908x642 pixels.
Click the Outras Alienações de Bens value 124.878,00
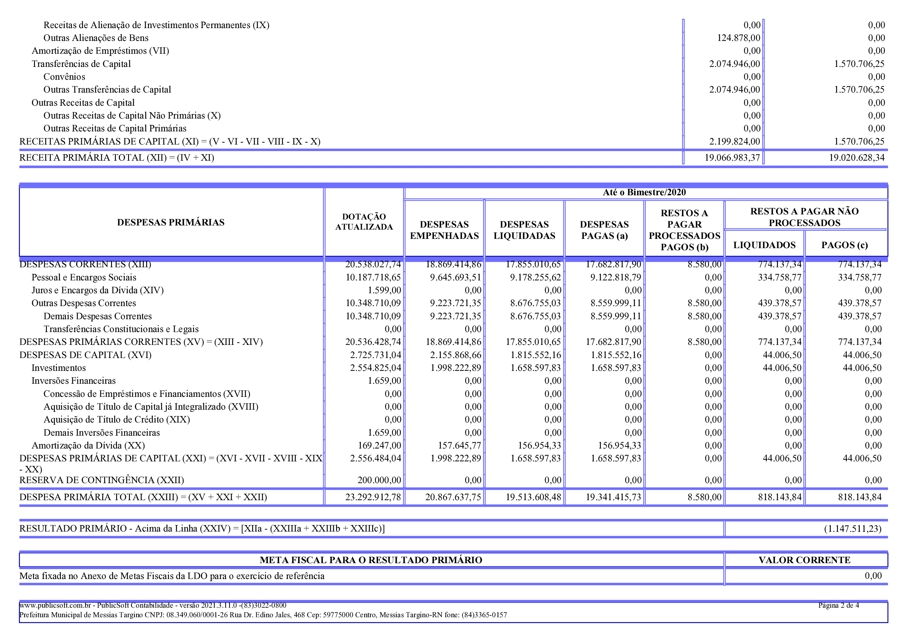(x=738, y=38)
